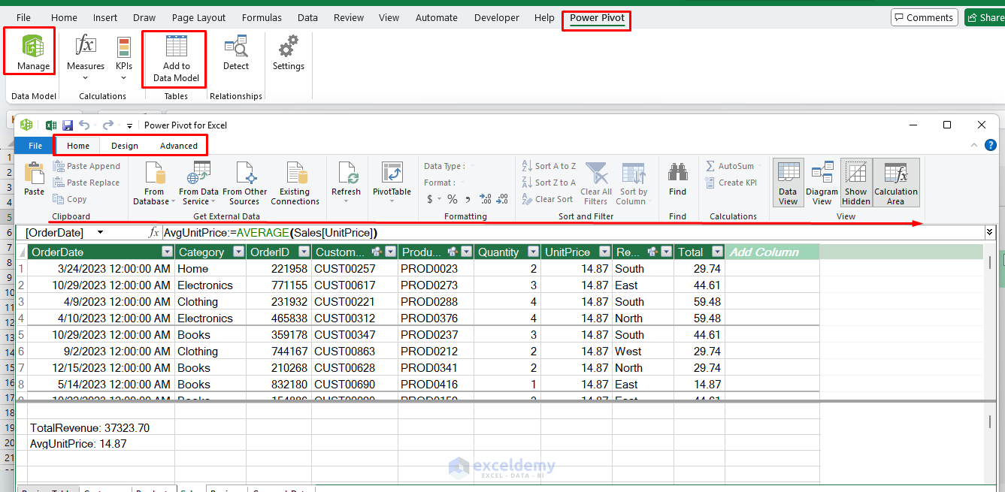This screenshot has height=492, width=1005.
Task: Toggle Data View
Action: point(788,183)
